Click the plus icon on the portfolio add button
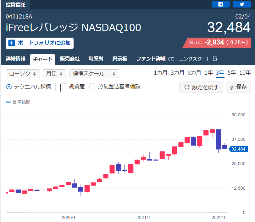This screenshot has height=222, width=255. (x=12, y=43)
